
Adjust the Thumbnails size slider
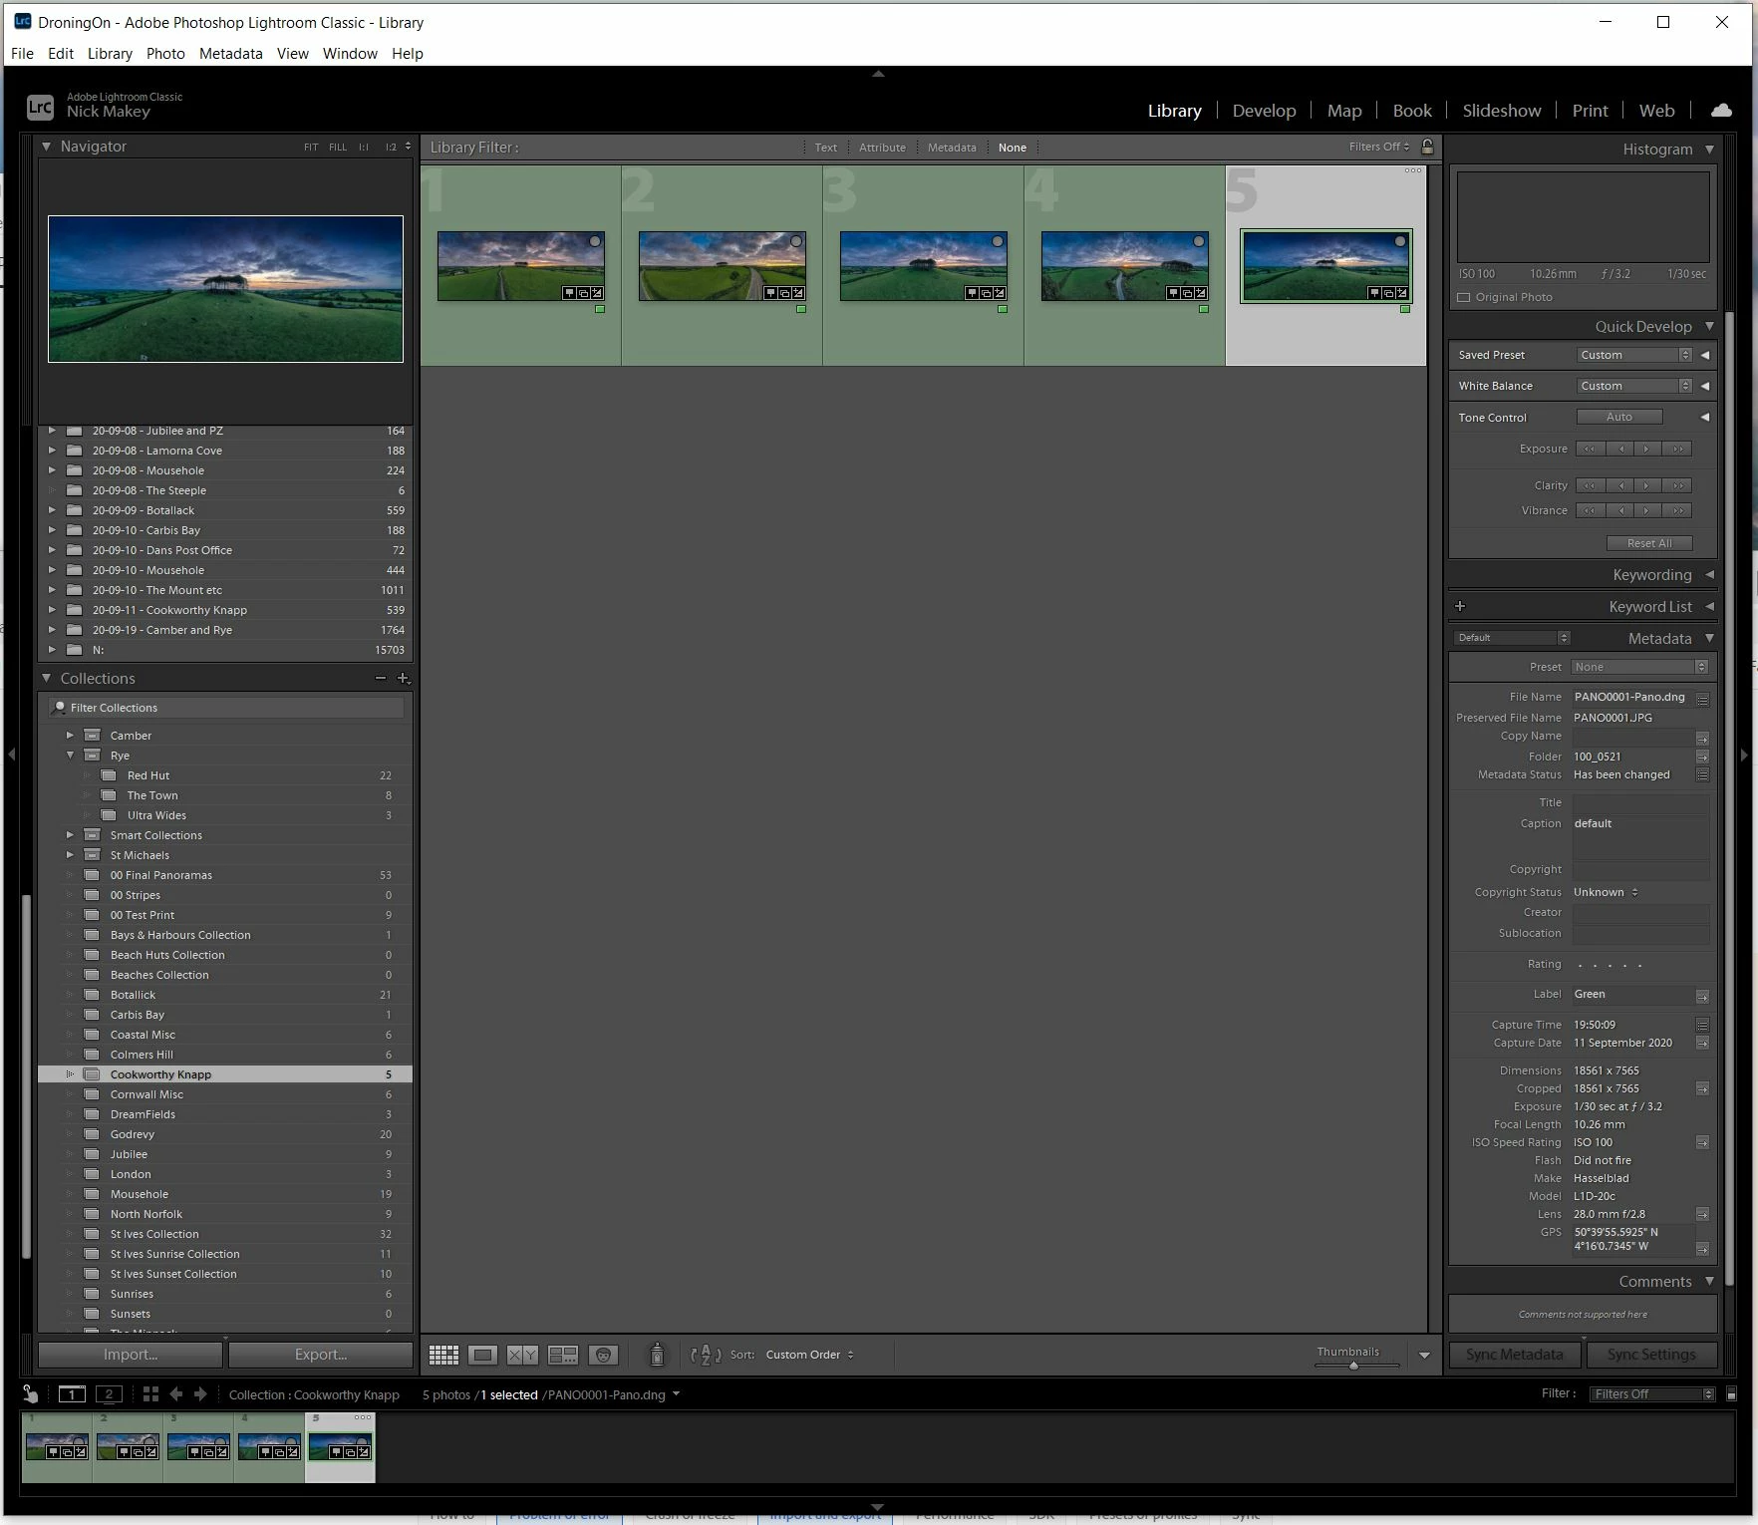click(1353, 1366)
